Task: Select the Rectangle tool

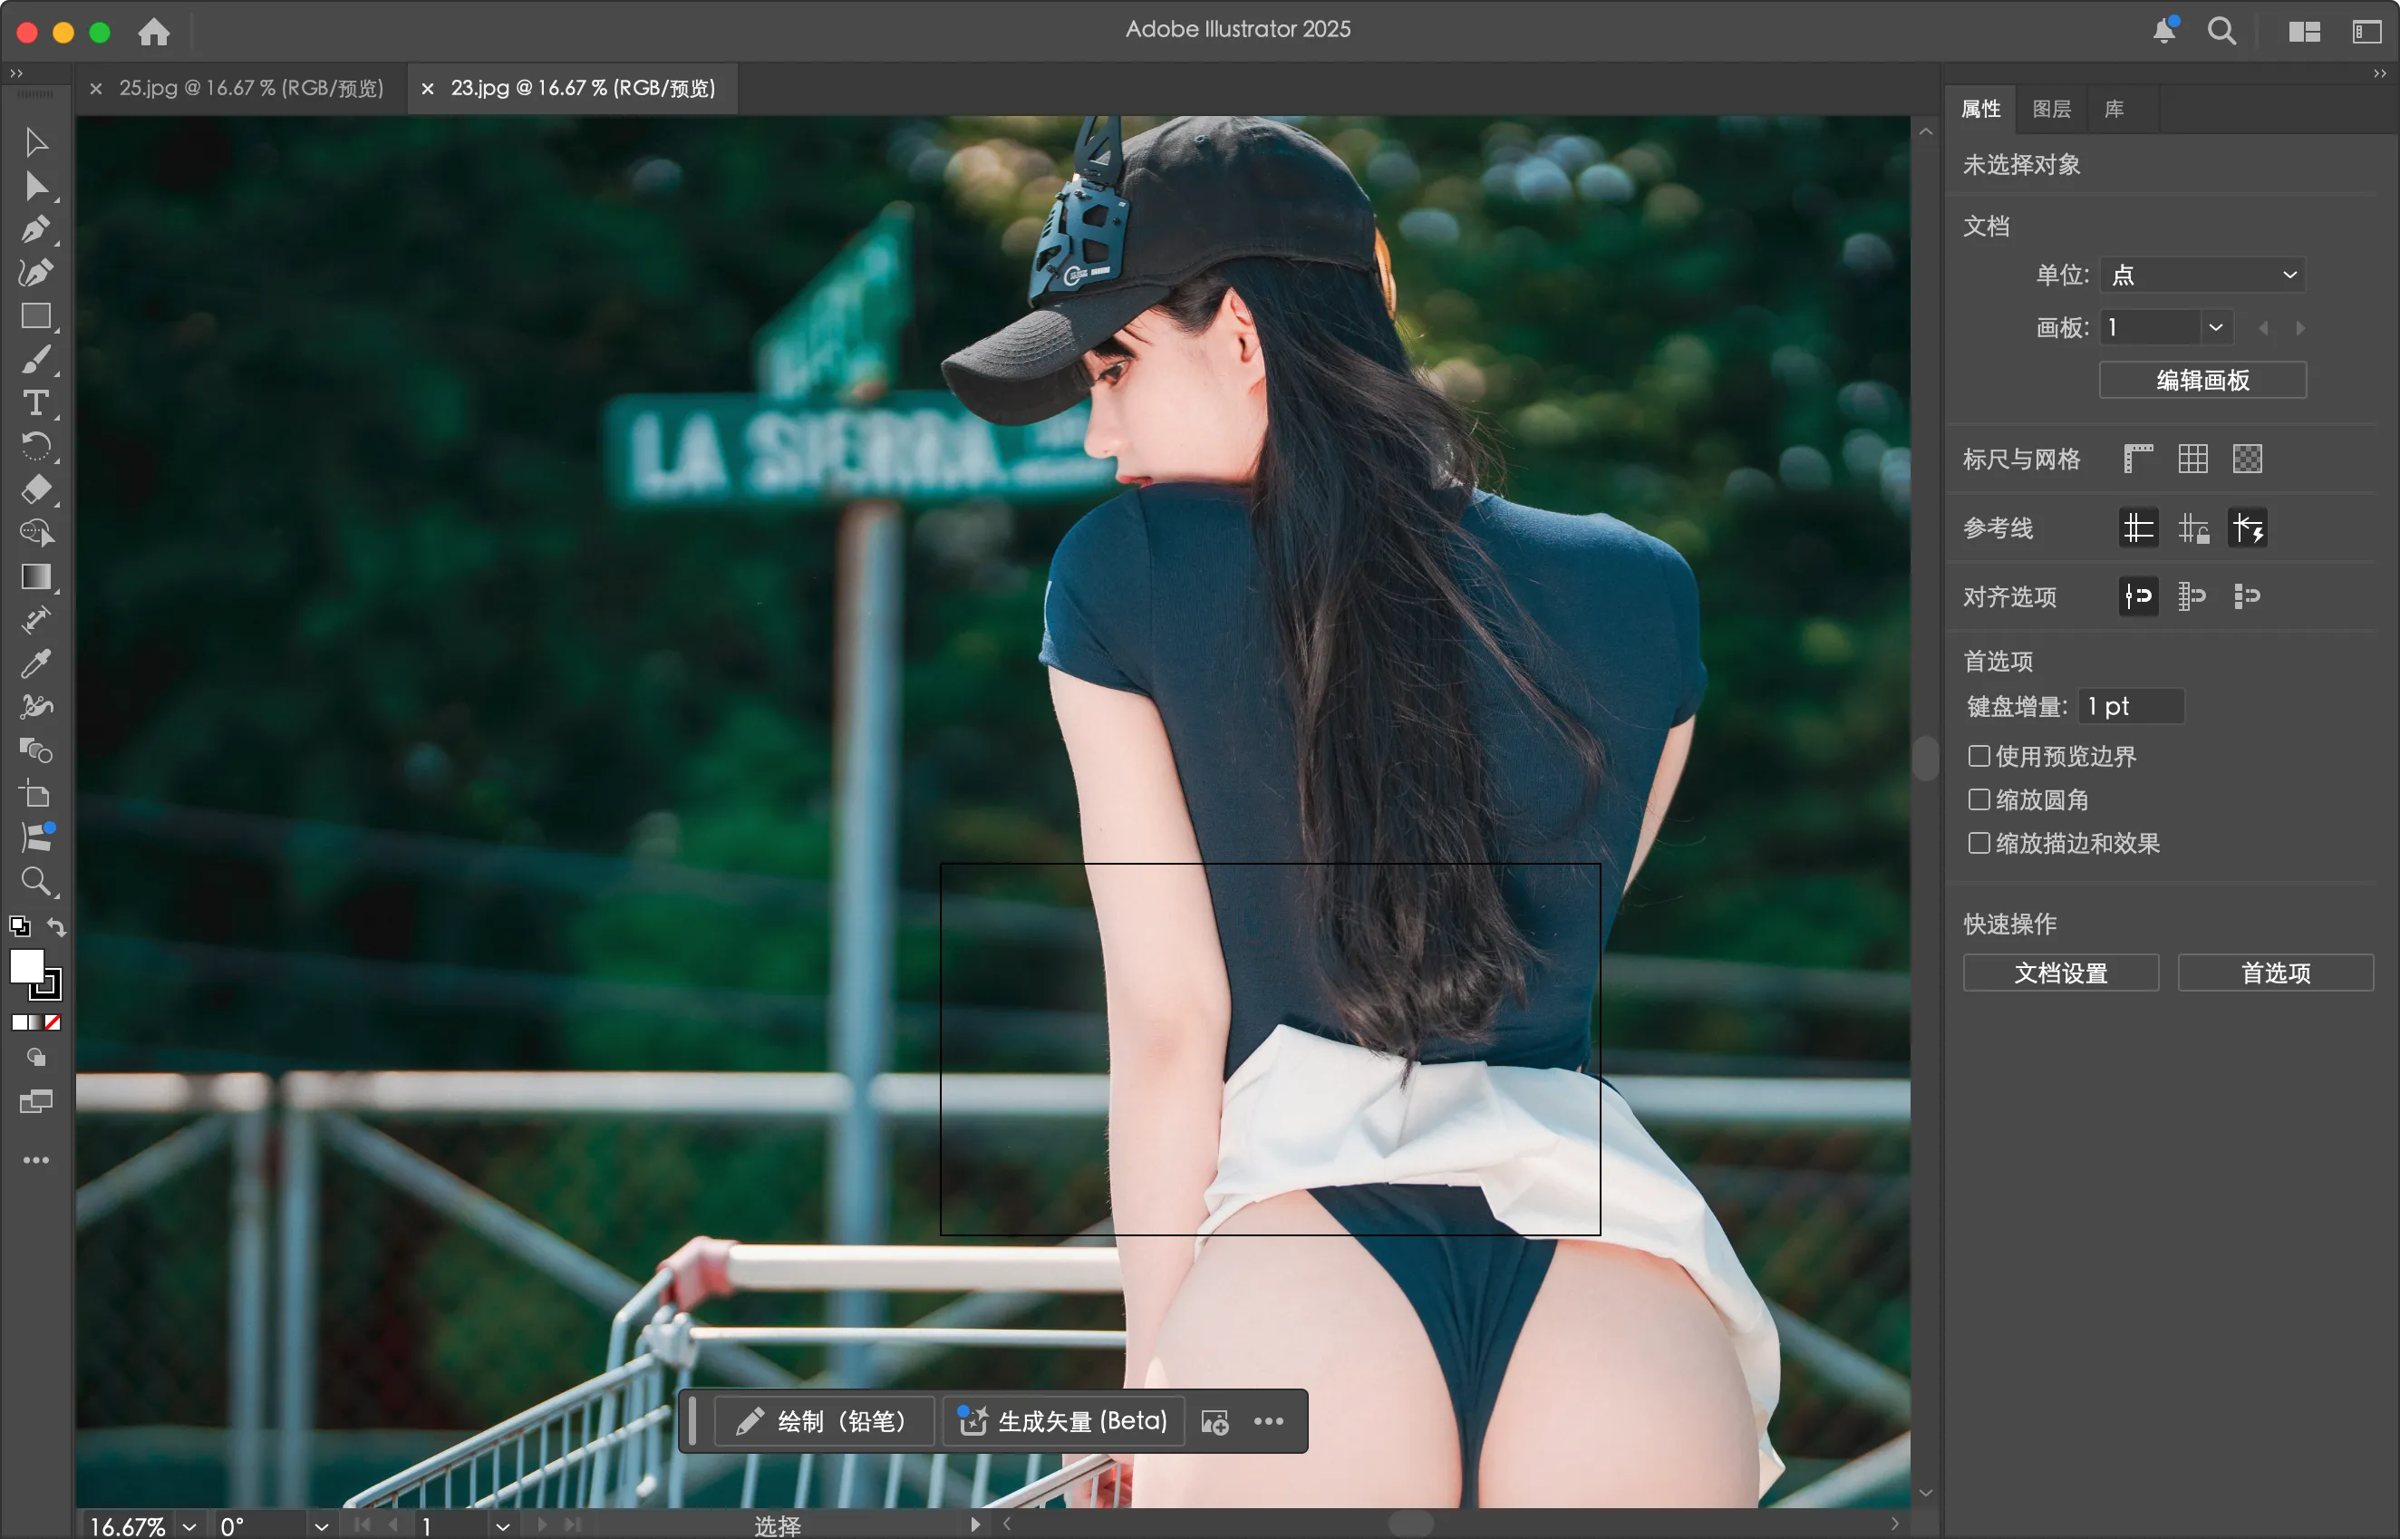Action: click(36, 315)
